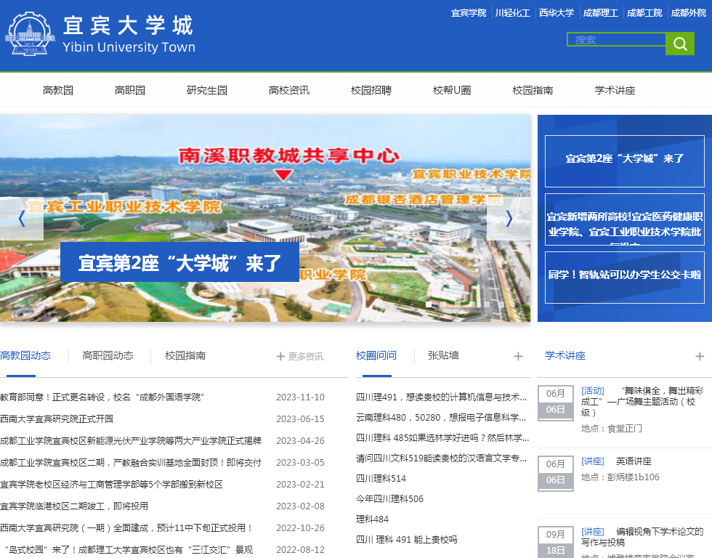Open question 四川 理科 491 能上贵校吗
Image resolution: width=712 pixels, height=558 pixels.
pyautogui.click(x=407, y=540)
